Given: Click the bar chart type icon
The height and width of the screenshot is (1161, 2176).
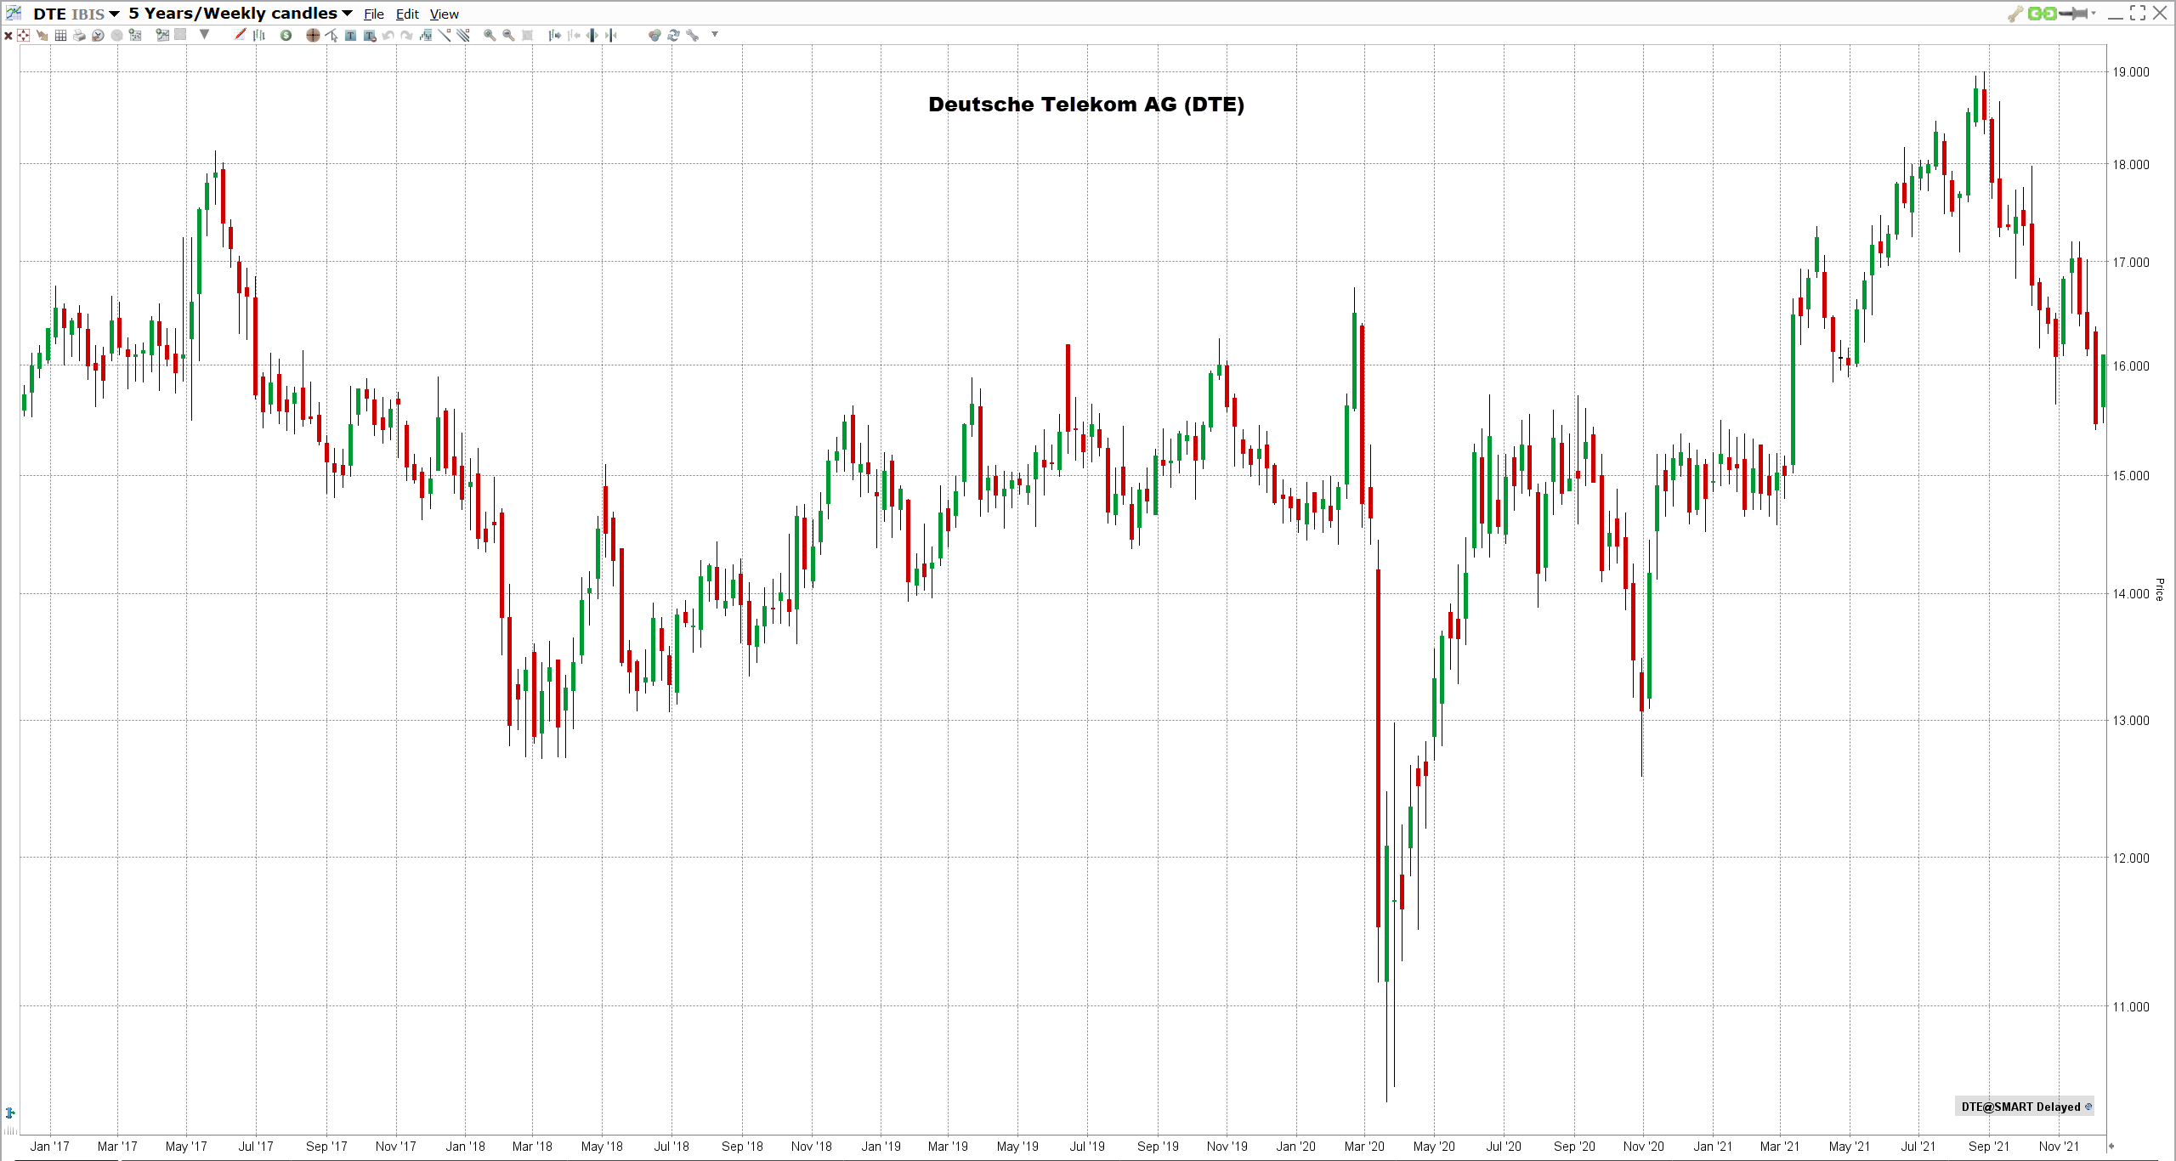Looking at the screenshot, I should (258, 36).
